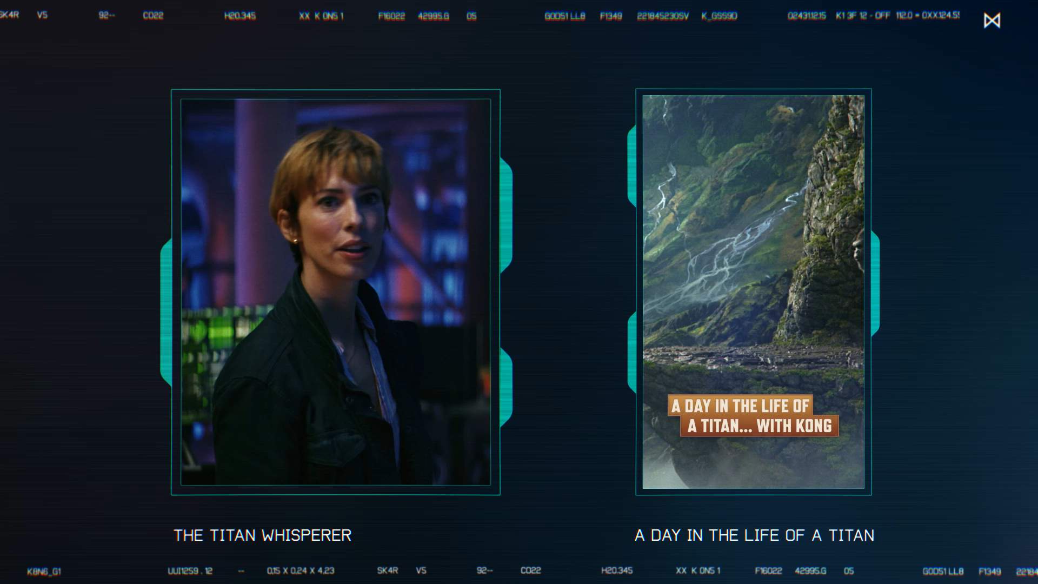
Task: Click the 0.15 X 0.24 X 4.23 readout
Action: [x=301, y=571]
